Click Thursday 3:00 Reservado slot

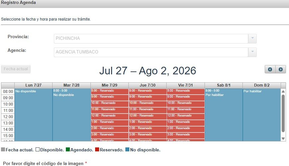pyautogui.click(x=147, y=135)
